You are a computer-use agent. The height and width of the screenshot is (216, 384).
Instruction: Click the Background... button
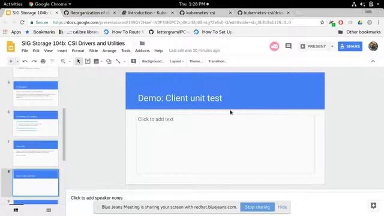[x=153, y=61]
